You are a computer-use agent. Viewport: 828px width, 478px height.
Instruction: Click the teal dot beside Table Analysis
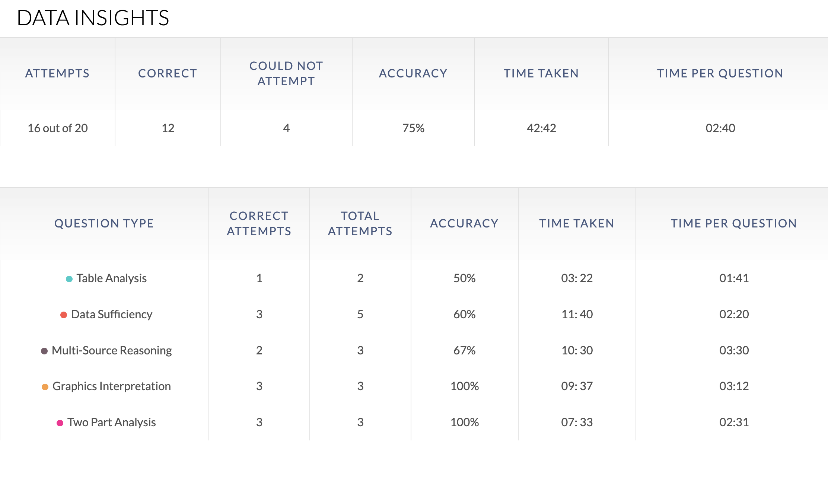coord(69,279)
